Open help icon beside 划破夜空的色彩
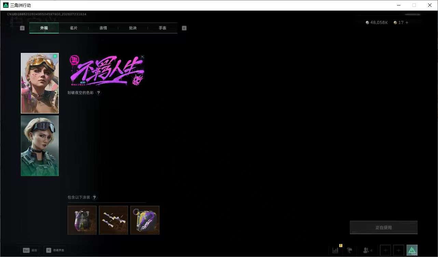438x257 pixels. pyautogui.click(x=98, y=93)
